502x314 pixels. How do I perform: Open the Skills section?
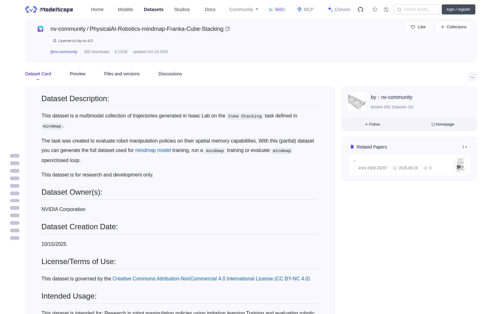[x=277, y=9]
